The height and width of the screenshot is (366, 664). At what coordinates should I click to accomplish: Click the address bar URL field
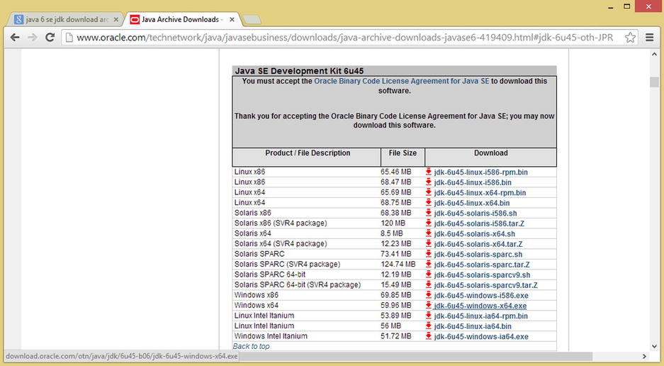(x=344, y=38)
